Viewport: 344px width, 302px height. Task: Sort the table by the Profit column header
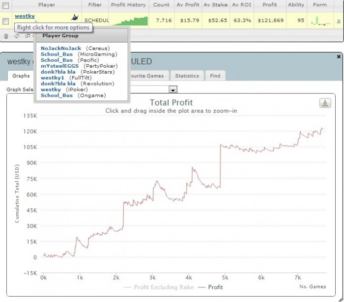(270, 4)
